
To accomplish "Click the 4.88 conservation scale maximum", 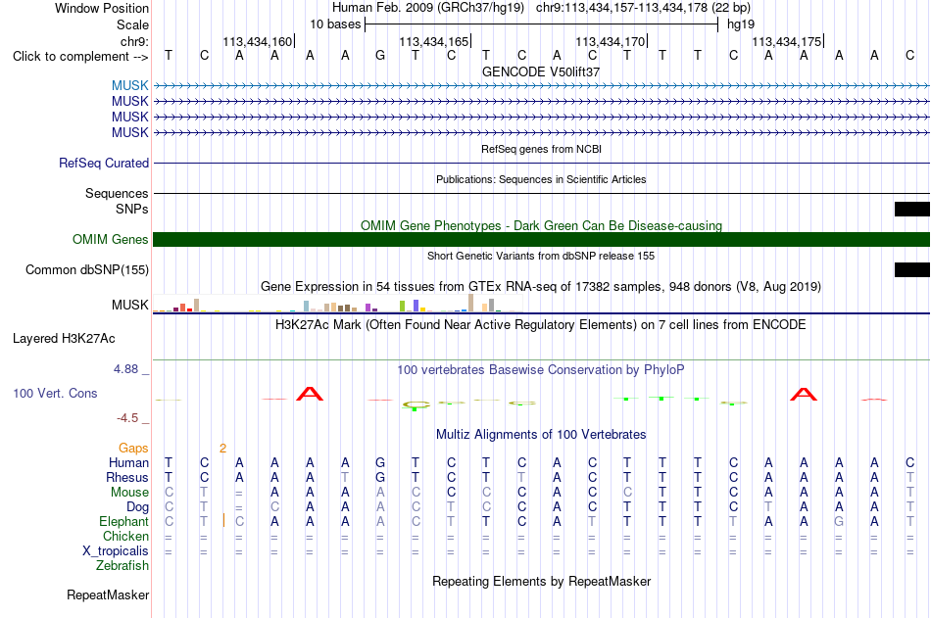I will 125,368.
